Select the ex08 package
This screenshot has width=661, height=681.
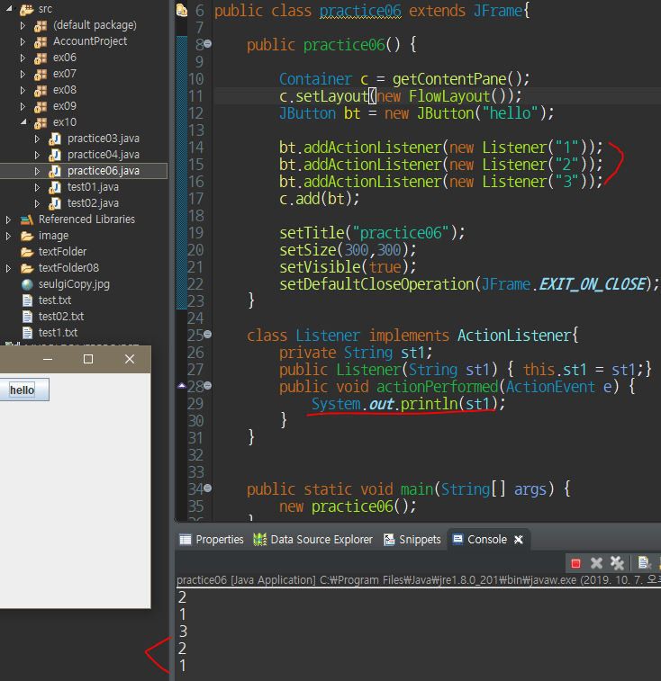pyautogui.click(x=64, y=90)
